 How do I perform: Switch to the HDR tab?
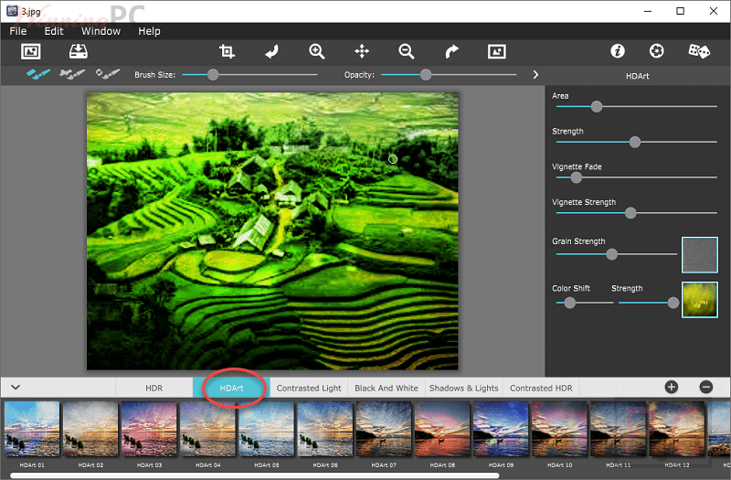pos(154,388)
